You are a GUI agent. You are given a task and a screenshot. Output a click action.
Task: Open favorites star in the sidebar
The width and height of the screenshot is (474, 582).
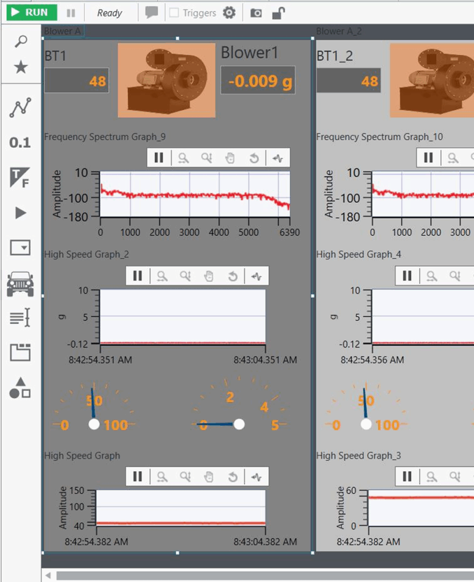pos(20,68)
